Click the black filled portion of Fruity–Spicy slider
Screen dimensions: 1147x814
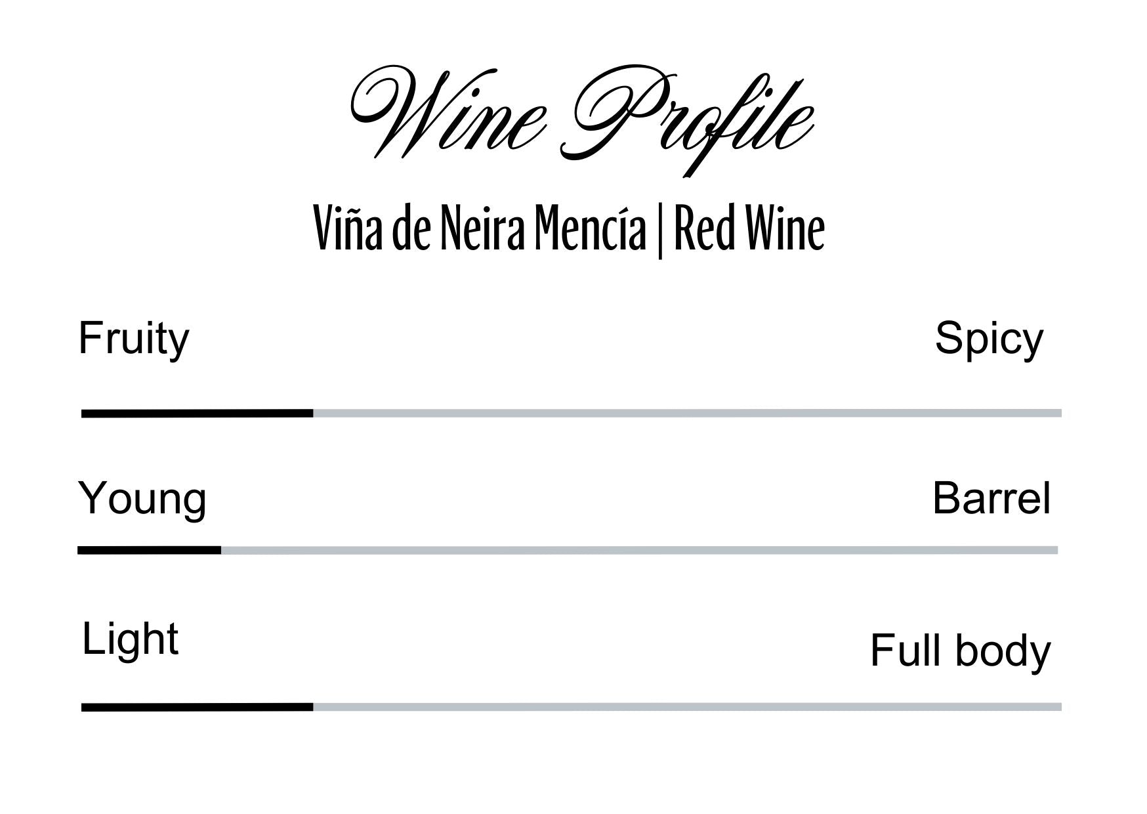tap(197, 413)
